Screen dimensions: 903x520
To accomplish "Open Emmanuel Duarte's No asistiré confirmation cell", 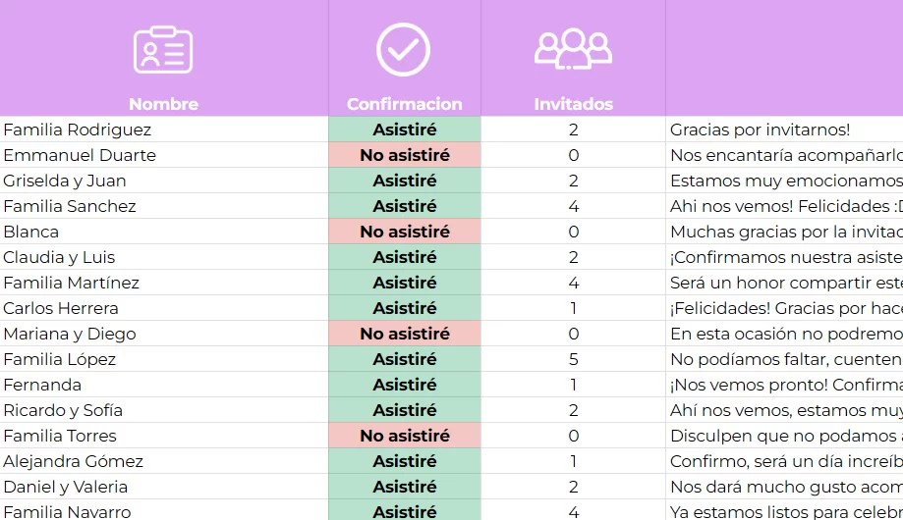I will [404, 155].
